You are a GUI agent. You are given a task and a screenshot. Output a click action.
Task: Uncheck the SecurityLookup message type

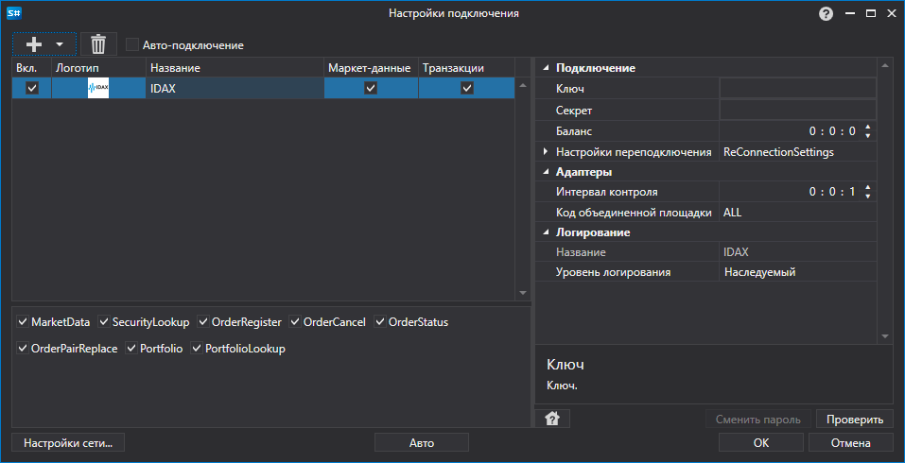(x=104, y=322)
